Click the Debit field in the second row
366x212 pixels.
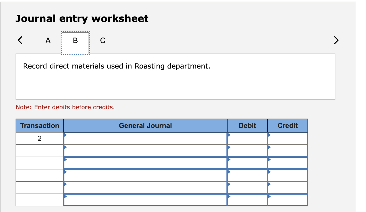[247, 150]
